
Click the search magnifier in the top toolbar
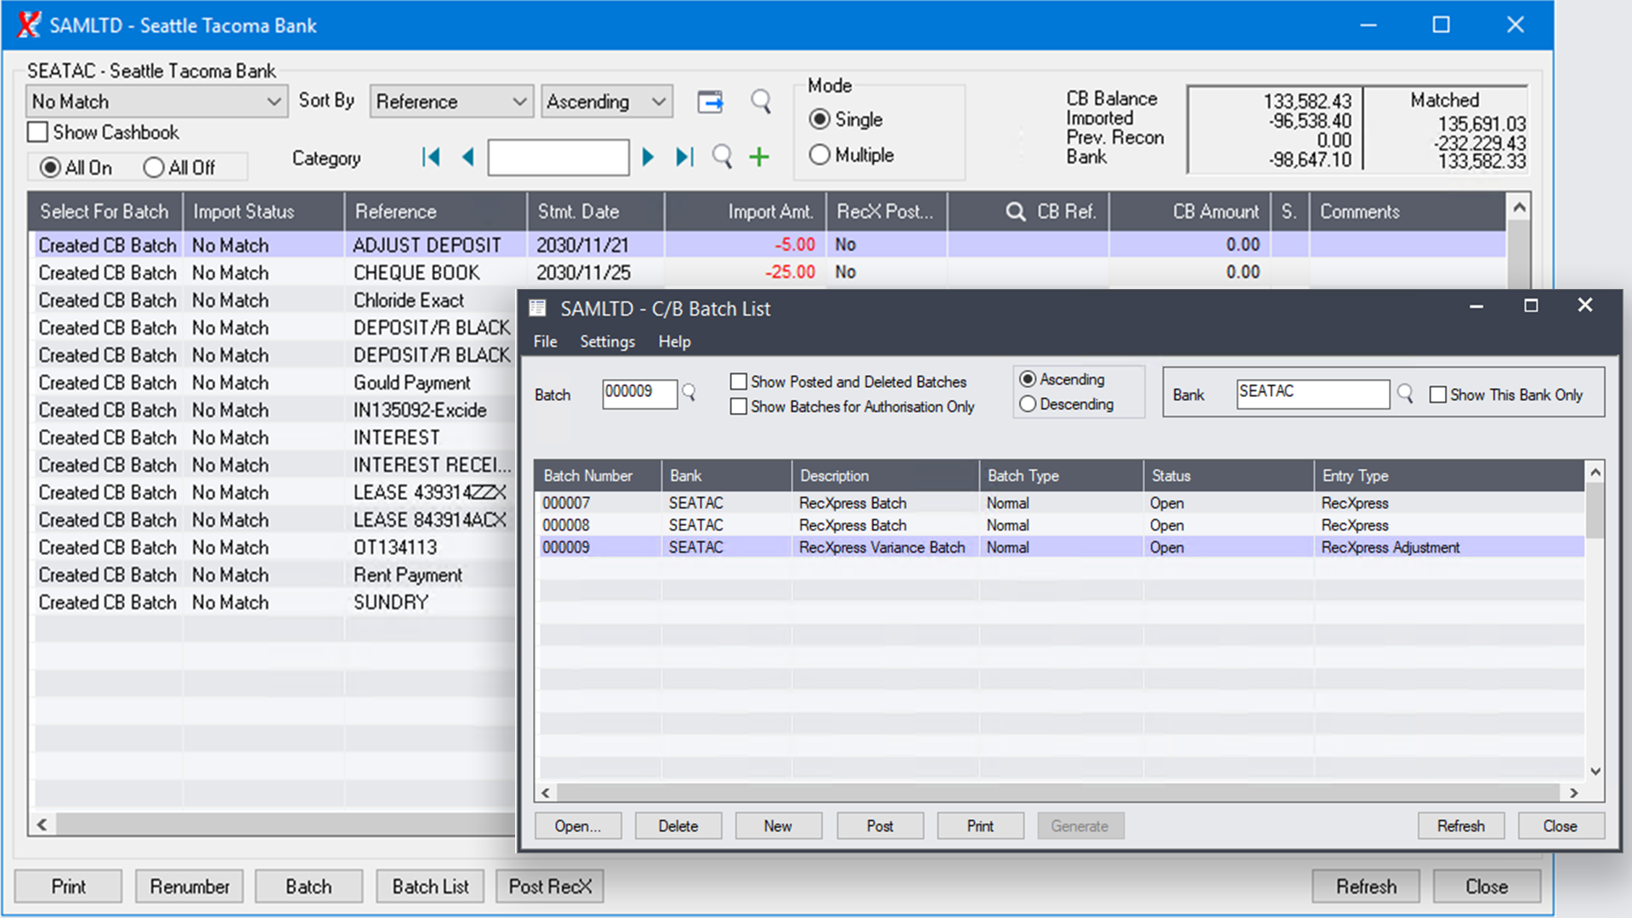tap(761, 101)
